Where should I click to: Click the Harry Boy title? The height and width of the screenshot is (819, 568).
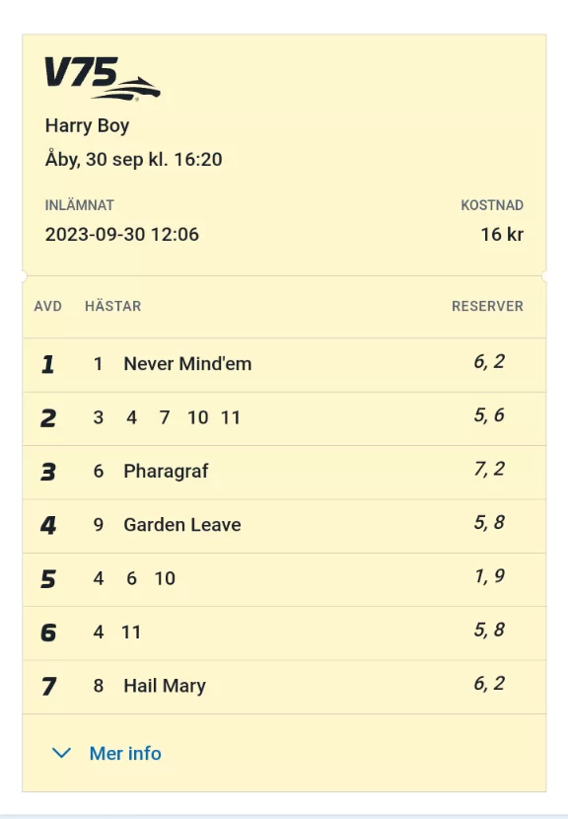point(87,126)
